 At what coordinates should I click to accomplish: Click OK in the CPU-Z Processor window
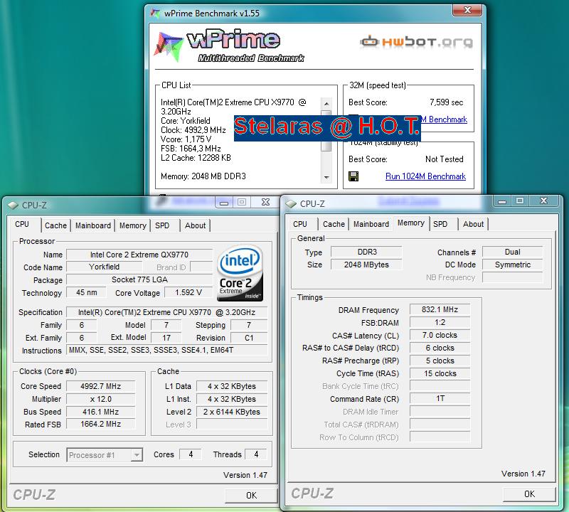click(x=252, y=496)
